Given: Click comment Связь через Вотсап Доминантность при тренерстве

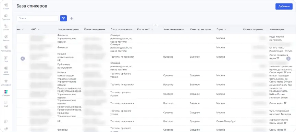Looking at the screenshot, I should point(281,85).
